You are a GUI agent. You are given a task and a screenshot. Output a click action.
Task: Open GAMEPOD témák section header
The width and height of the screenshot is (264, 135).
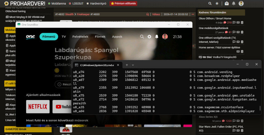click(28, 129)
